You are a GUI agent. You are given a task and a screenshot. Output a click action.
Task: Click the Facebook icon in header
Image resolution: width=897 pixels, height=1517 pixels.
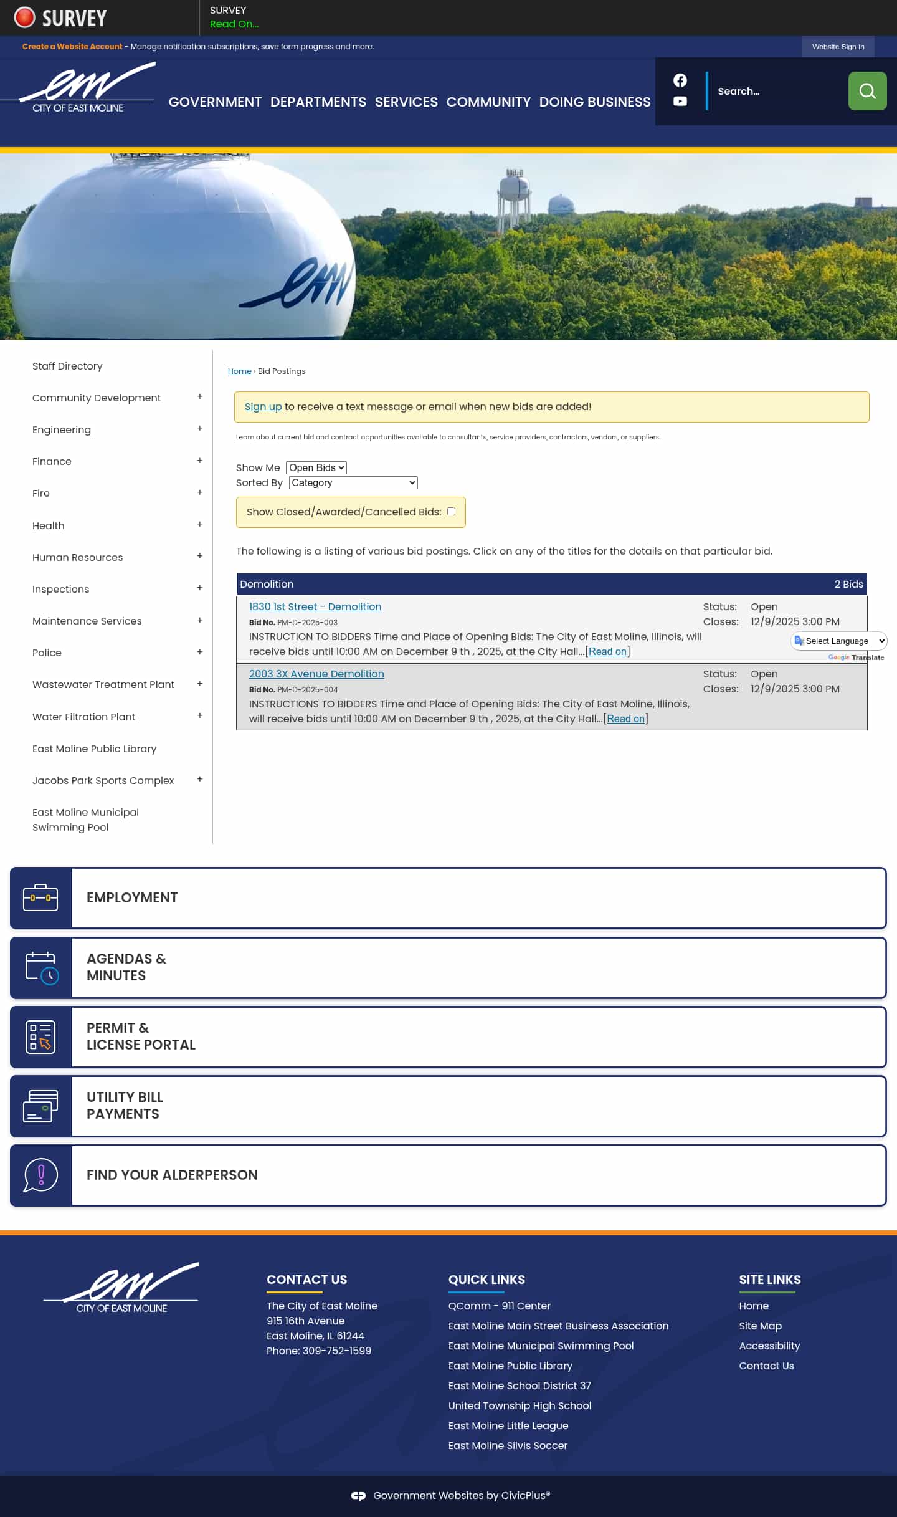(x=680, y=80)
